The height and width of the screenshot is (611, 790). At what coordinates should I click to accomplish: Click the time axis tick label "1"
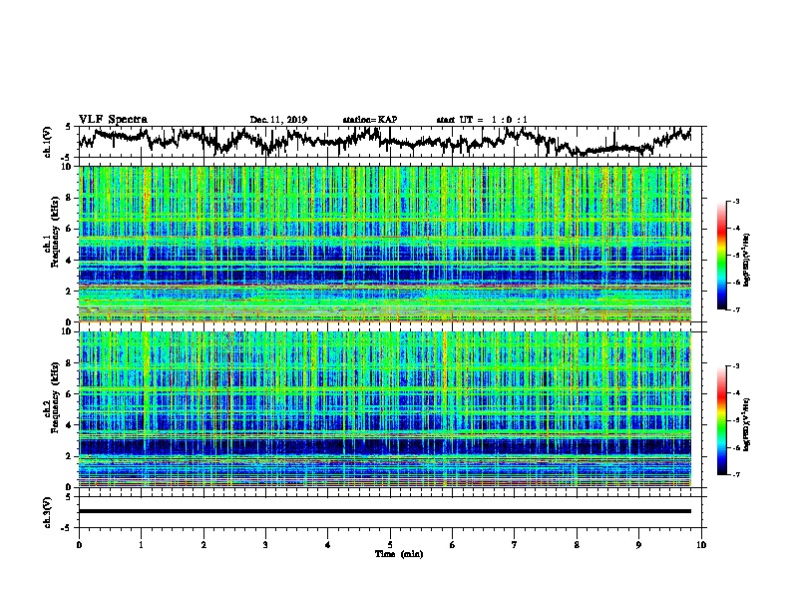pyautogui.click(x=141, y=545)
